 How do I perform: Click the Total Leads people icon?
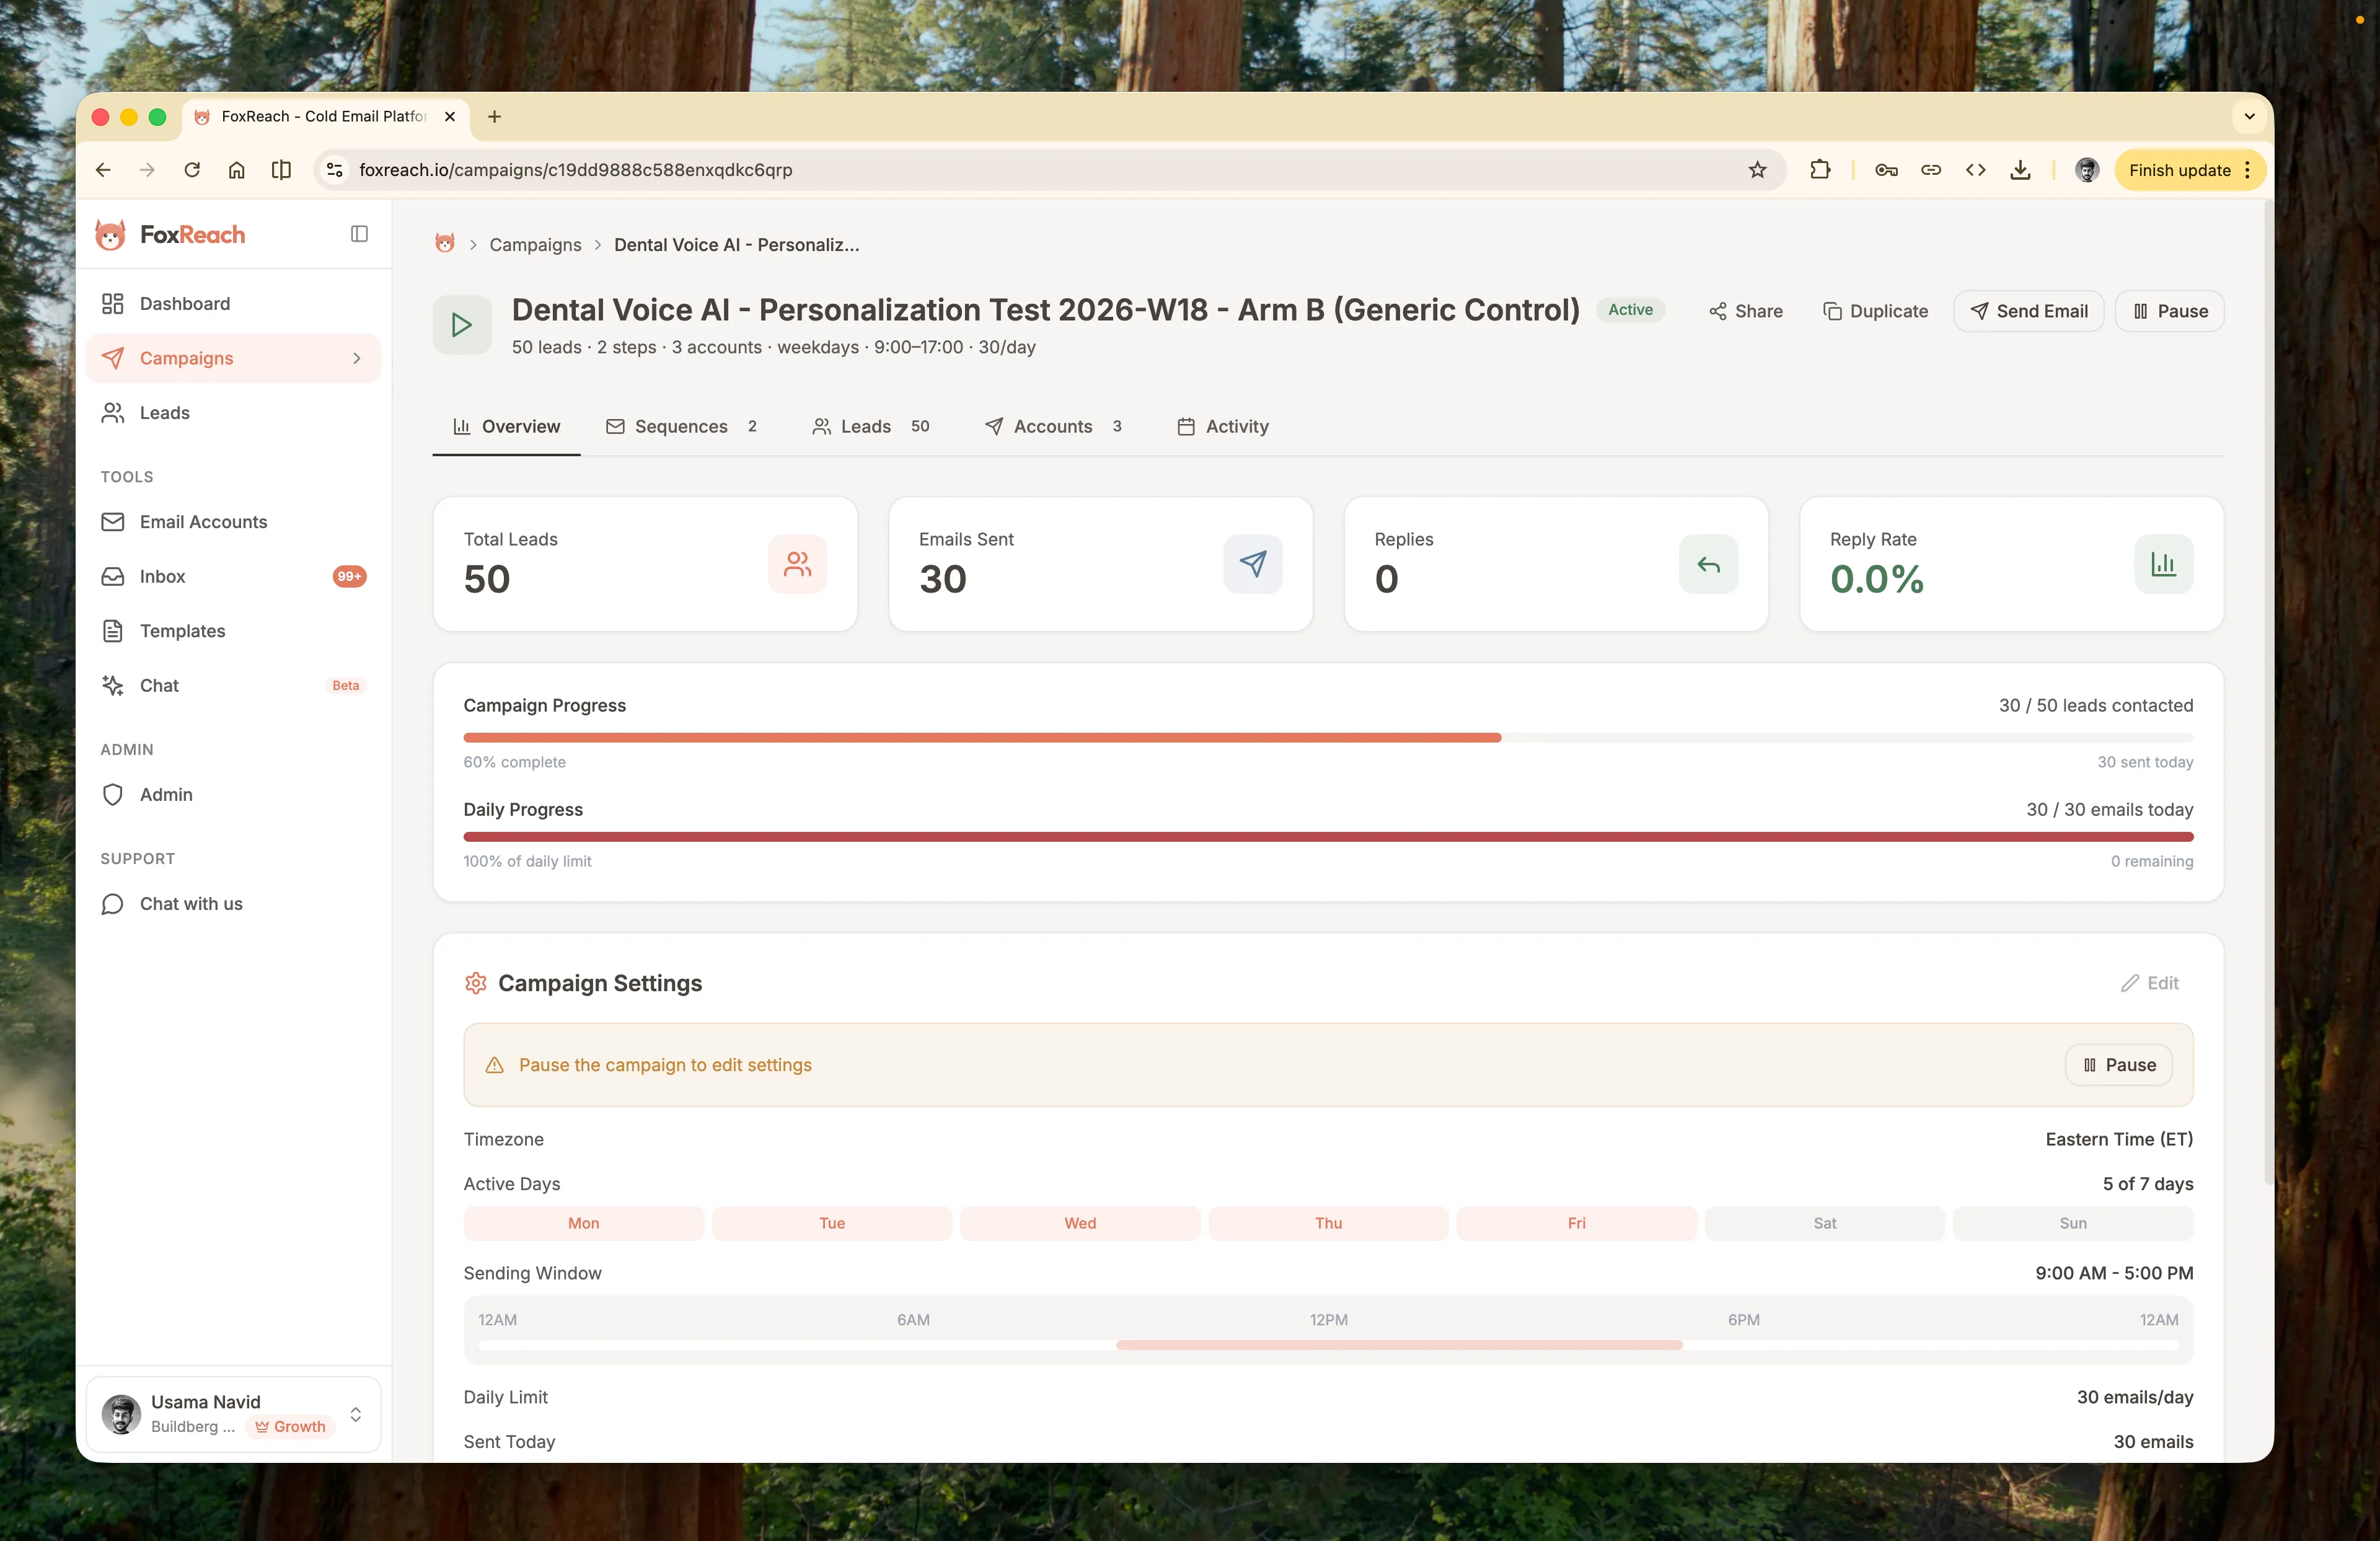click(797, 564)
